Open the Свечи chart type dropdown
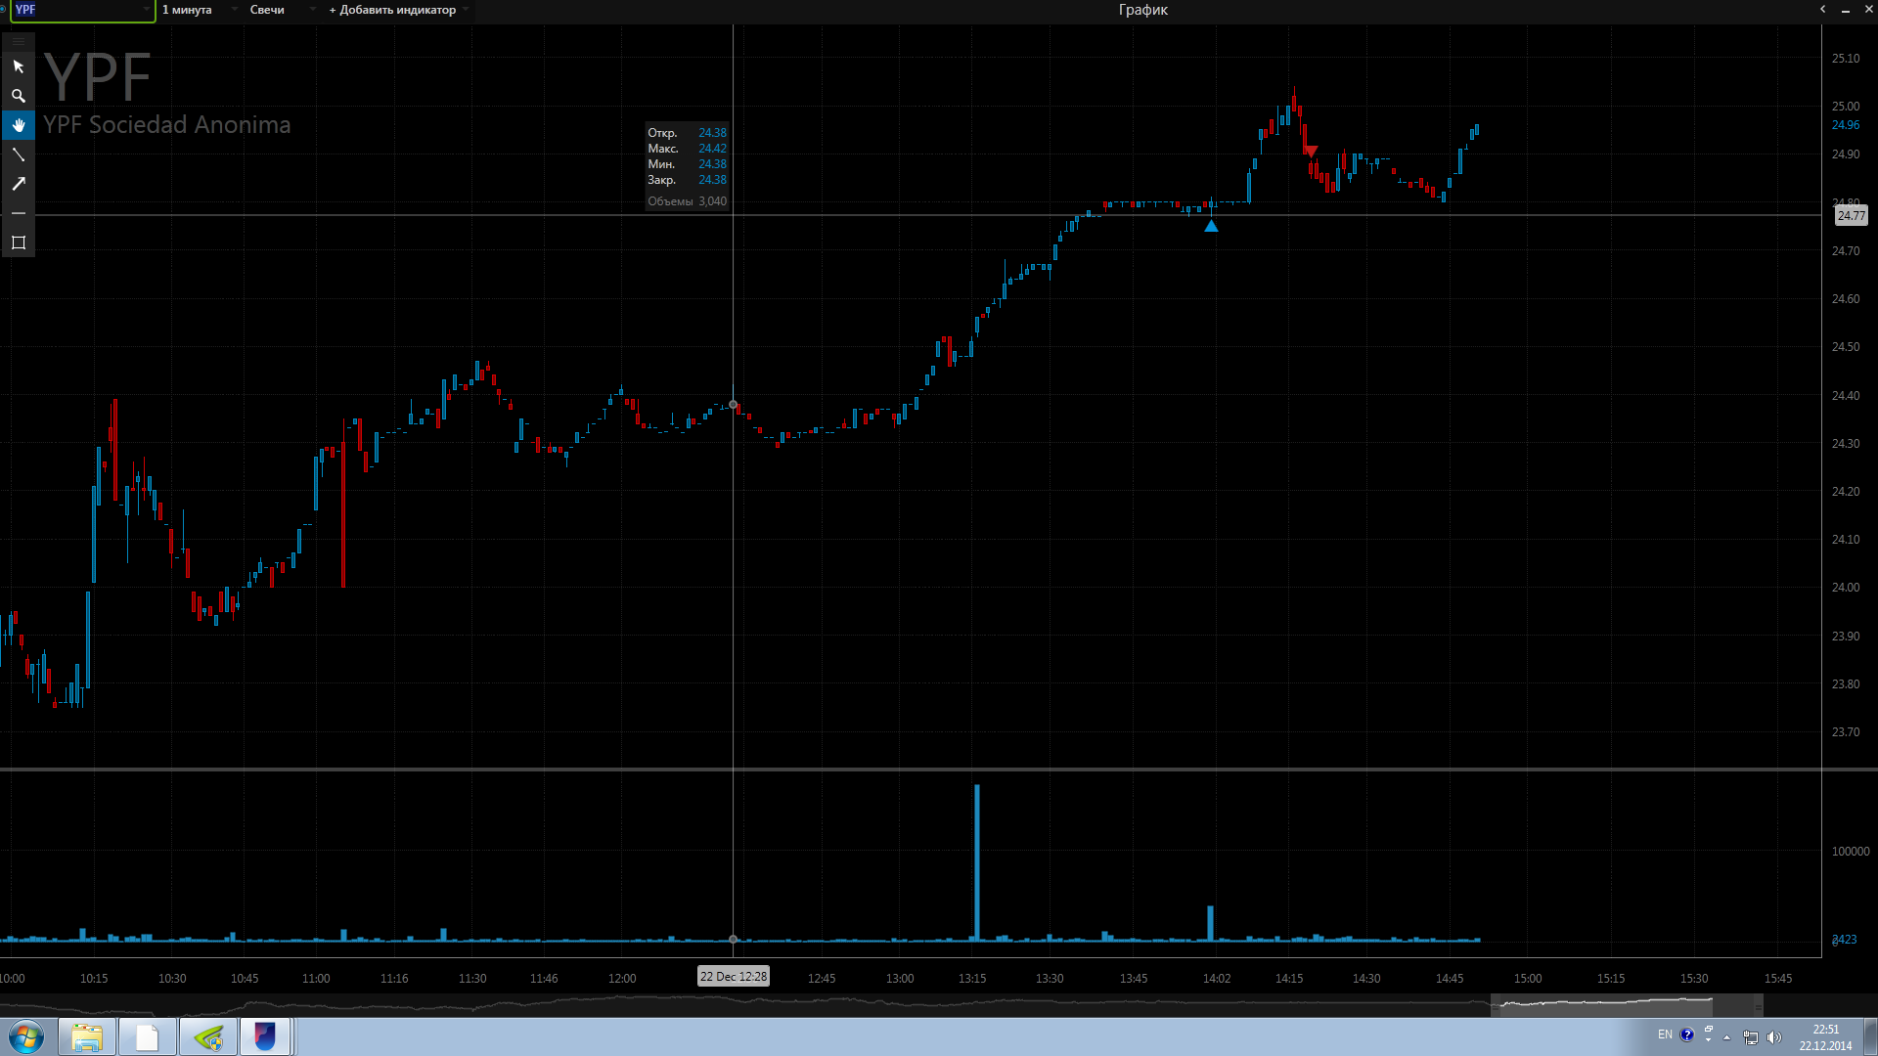1878x1056 pixels. tap(282, 10)
